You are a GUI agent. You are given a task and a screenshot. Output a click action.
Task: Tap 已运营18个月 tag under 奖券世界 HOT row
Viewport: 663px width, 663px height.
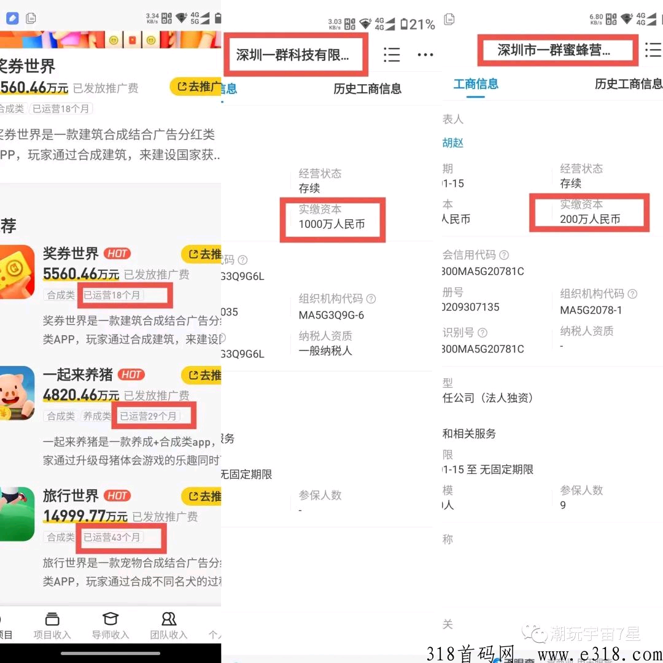tap(112, 295)
